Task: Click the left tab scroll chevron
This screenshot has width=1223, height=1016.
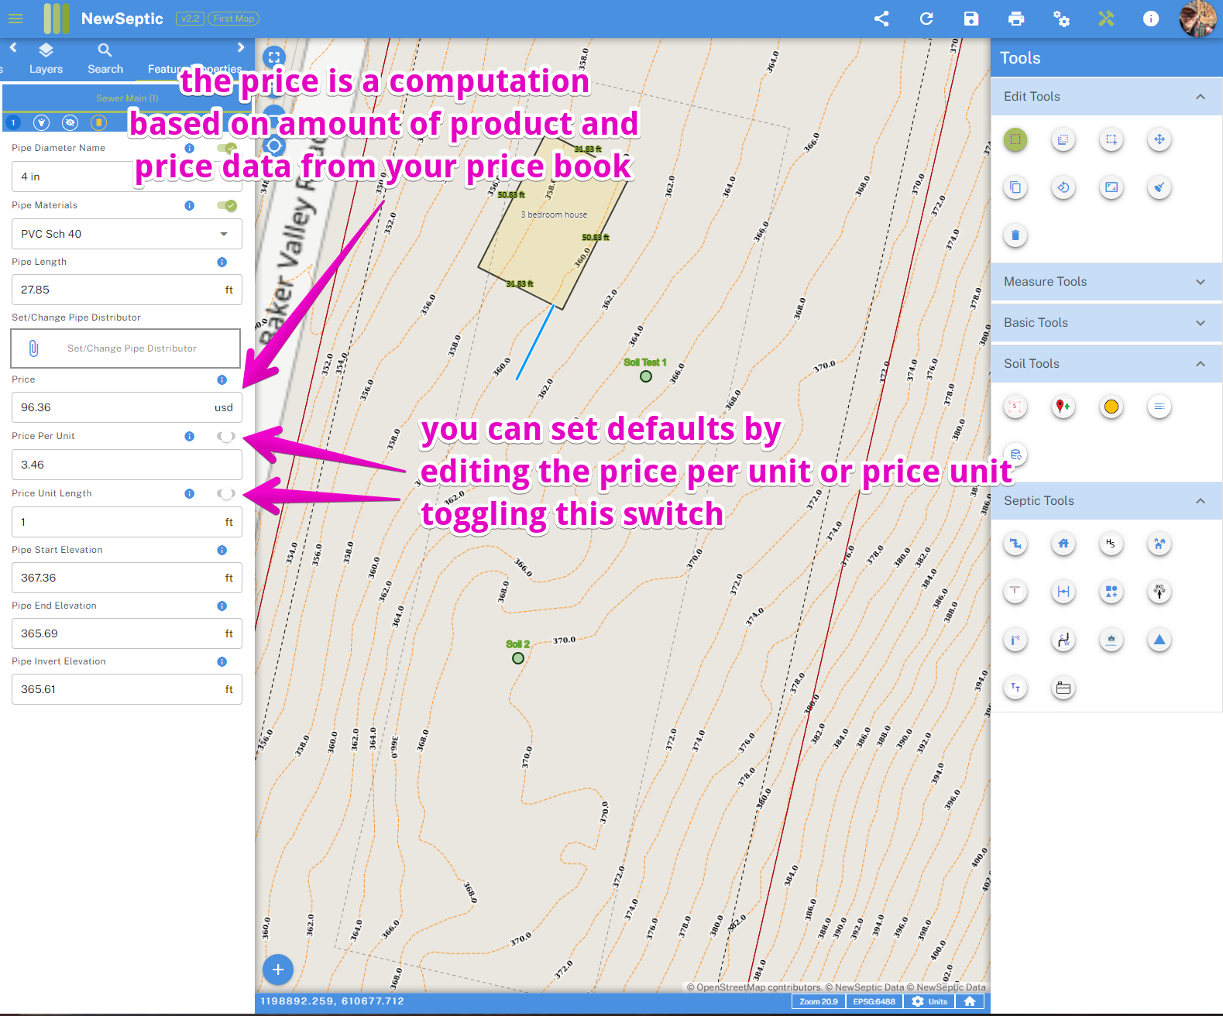Action: click(13, 48)
